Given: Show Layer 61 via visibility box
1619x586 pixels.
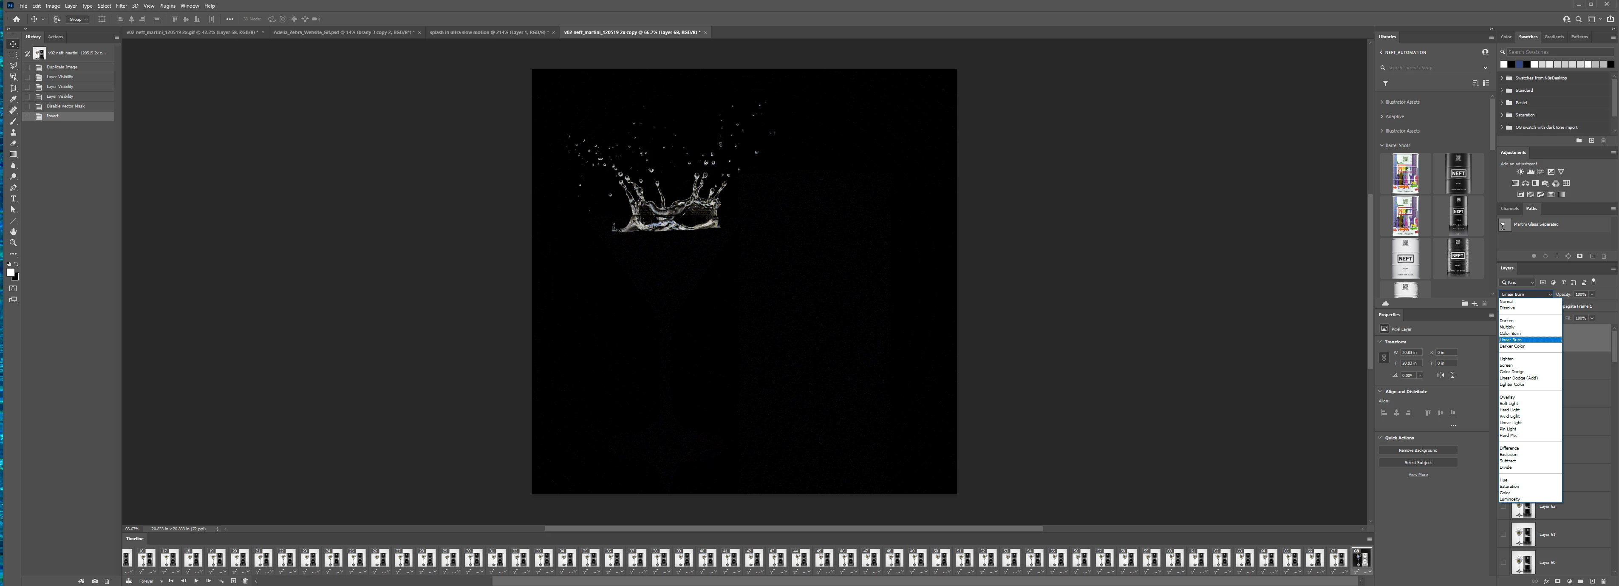Looking at the screenshot, I should (x=1504, y=535).
